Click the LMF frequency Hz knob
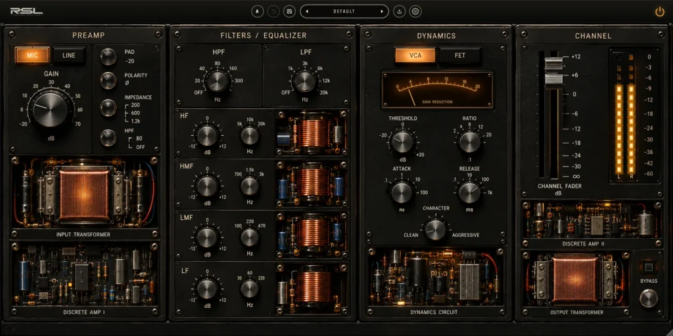Viewport: 673px width, 336px height. (x=250, y=238)
